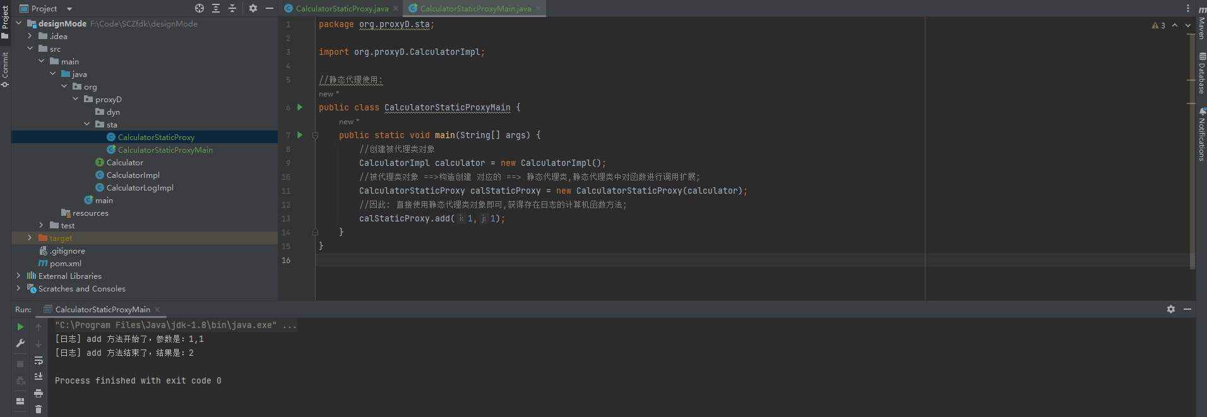Open the Commit sidebar tool tab
The height and width of the screenshot is (417, 1207).
pyautogui.click(x=5, y=69)
